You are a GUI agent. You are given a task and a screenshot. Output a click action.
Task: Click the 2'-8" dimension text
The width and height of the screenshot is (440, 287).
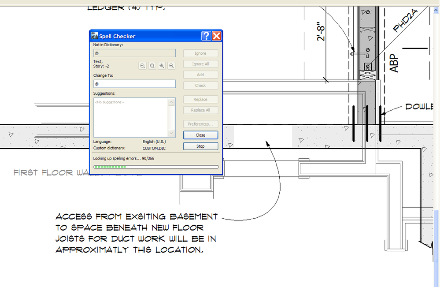321,31
